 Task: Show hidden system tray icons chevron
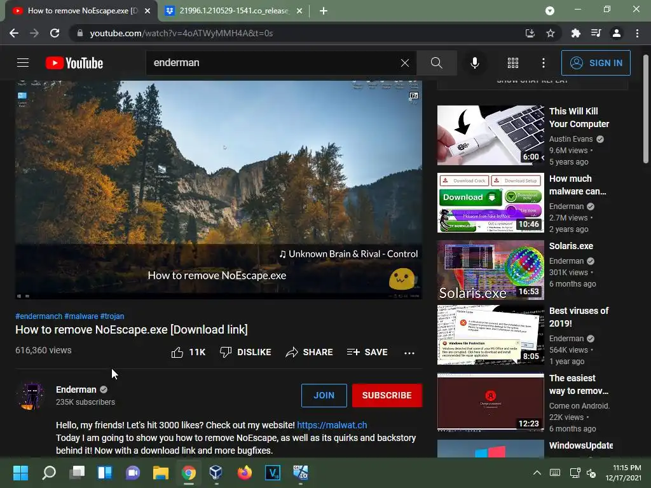click(x=537, y=473)
